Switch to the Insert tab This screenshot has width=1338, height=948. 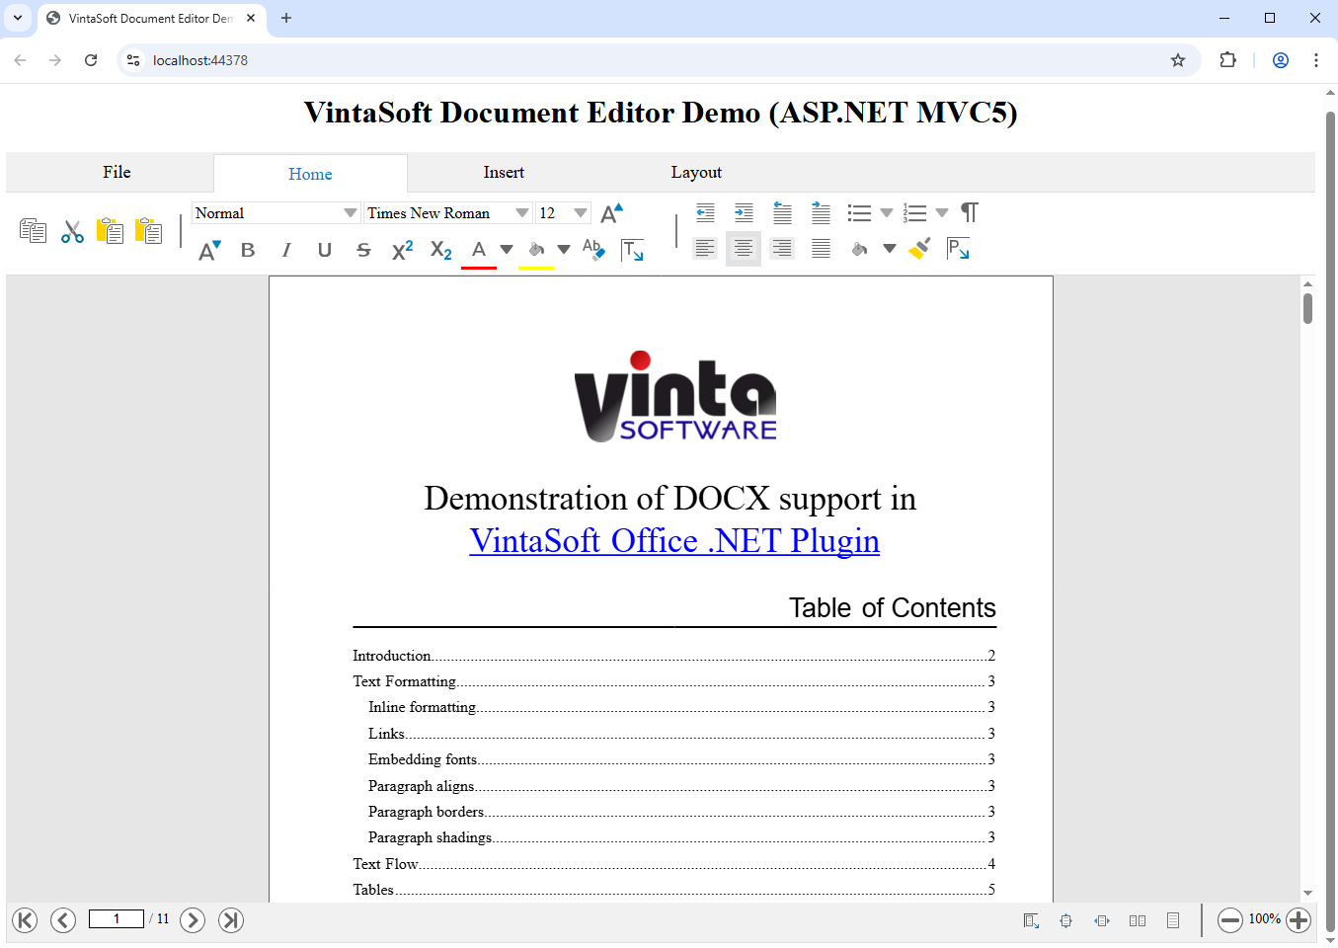(x=504, y=173)
